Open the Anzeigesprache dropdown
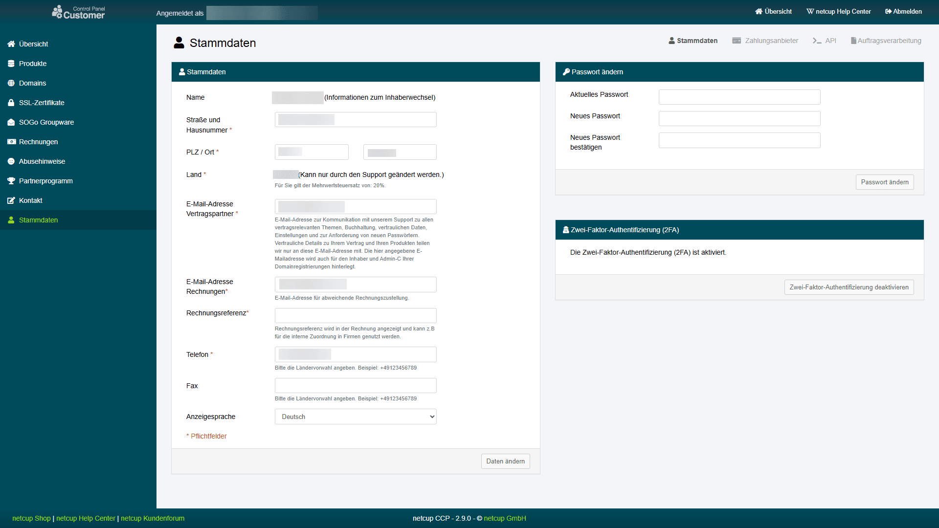939x528 pixels. (x=355, y=417)
